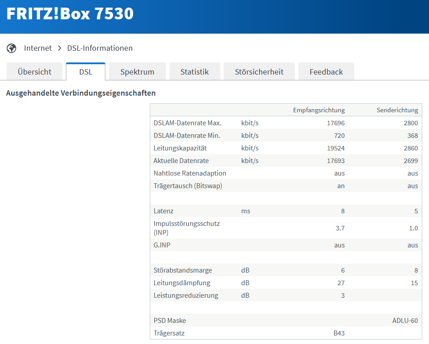The width and height of the screenshot is (429, 344).
Task: Open the Internet breadcrumb link
Action: click(38, 48)
